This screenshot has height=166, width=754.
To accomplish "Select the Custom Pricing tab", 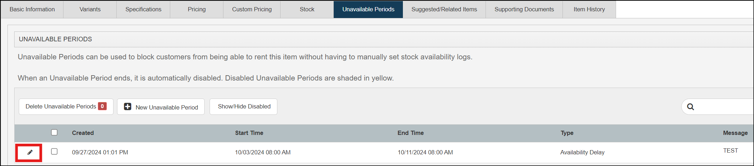I will [x=252, y=10].
